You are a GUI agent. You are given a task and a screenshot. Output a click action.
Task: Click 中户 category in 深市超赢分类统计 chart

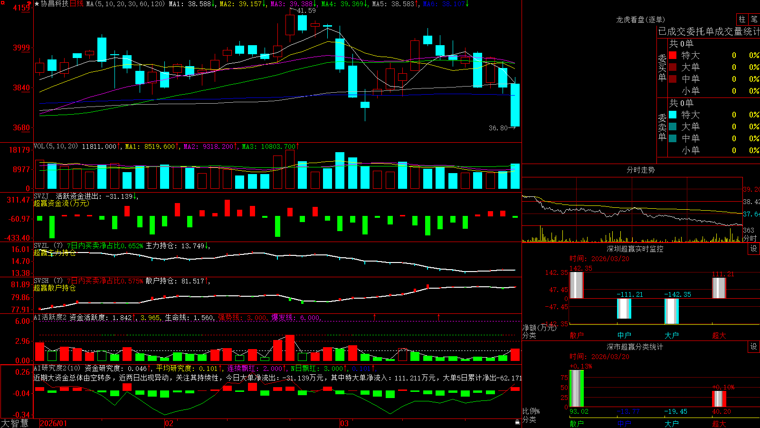click(x=624, y=423)
